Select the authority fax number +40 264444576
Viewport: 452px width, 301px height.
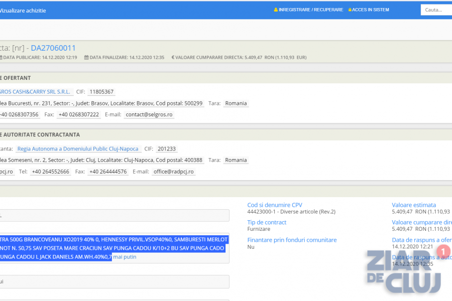108,172
